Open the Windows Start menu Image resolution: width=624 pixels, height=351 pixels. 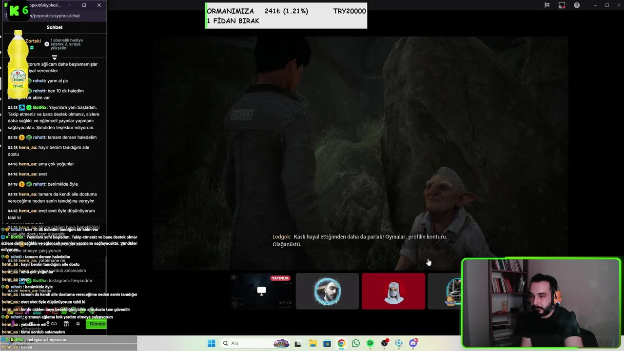tap(211, 343)
